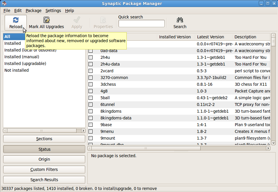The image size is (278, 192).
Task: Check the box next to 8kingdoms-data
Action: pyautogui.click(x=90, y=118)
